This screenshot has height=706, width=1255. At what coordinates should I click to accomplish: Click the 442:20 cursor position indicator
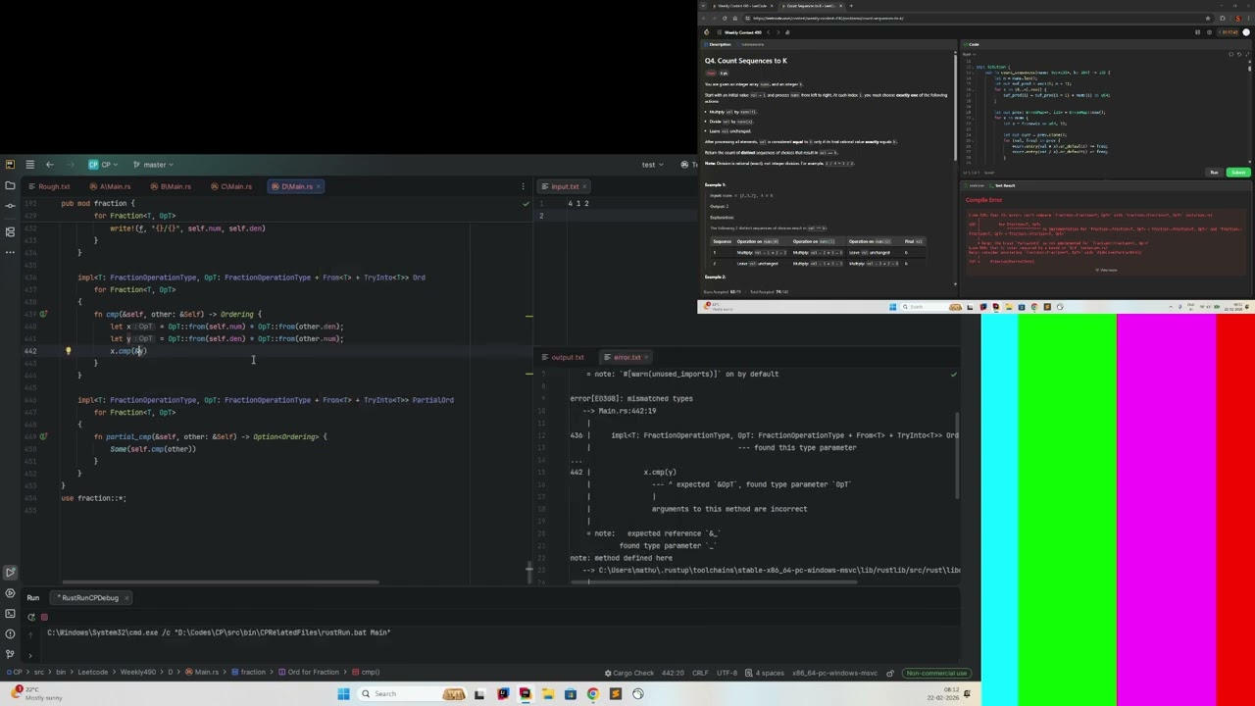(x=672, y=673)
